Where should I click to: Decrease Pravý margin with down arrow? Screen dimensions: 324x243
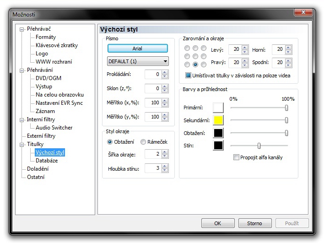coord(245,65)
